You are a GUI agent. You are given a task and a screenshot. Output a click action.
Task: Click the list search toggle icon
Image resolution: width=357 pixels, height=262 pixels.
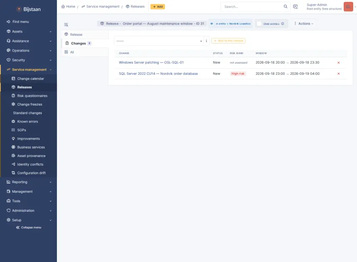pyautogui.click(x=66, y=24)
